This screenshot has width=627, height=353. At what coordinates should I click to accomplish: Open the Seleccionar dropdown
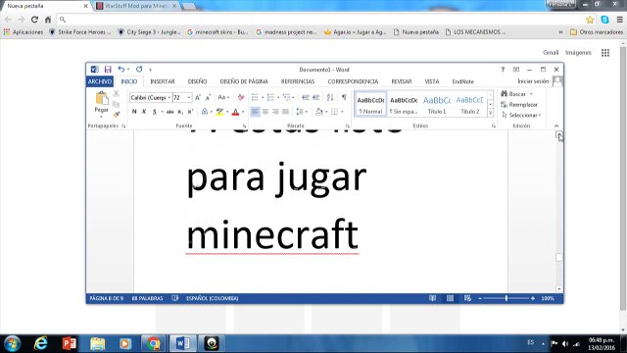[x=521, y=116]
